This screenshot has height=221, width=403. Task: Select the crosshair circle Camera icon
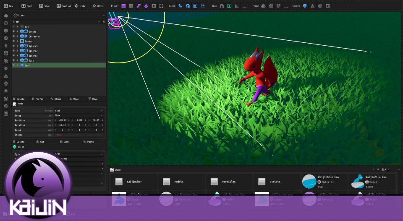click(320, 5)
